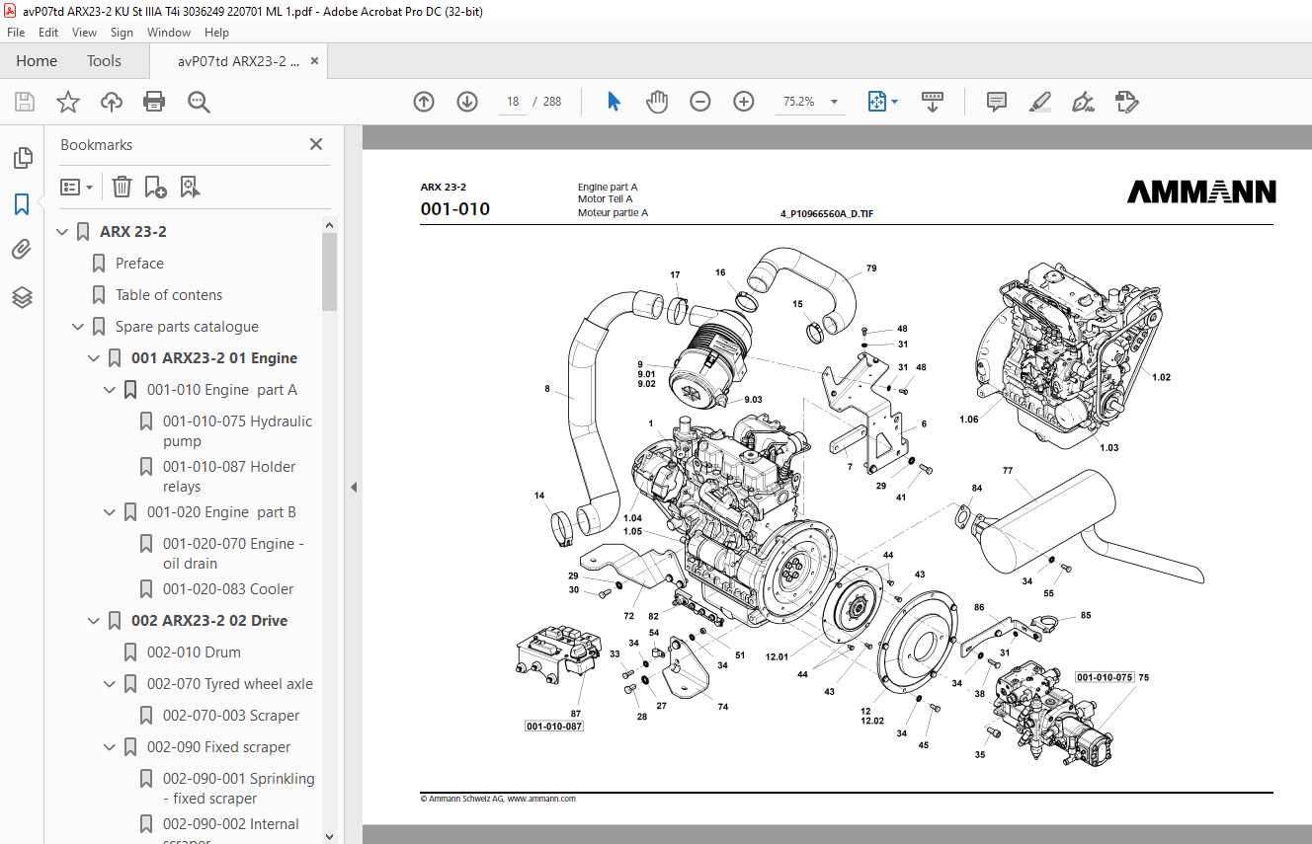Collapse 001-010 Engine part A node

point(110,390)
